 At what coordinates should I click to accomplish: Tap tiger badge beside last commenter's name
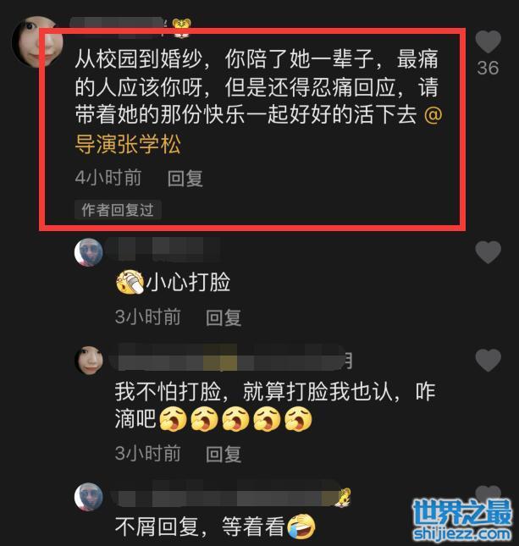coord(343,497)
